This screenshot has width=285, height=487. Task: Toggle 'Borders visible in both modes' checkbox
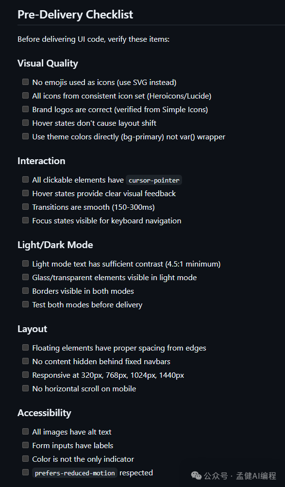[x=25, y=291]
